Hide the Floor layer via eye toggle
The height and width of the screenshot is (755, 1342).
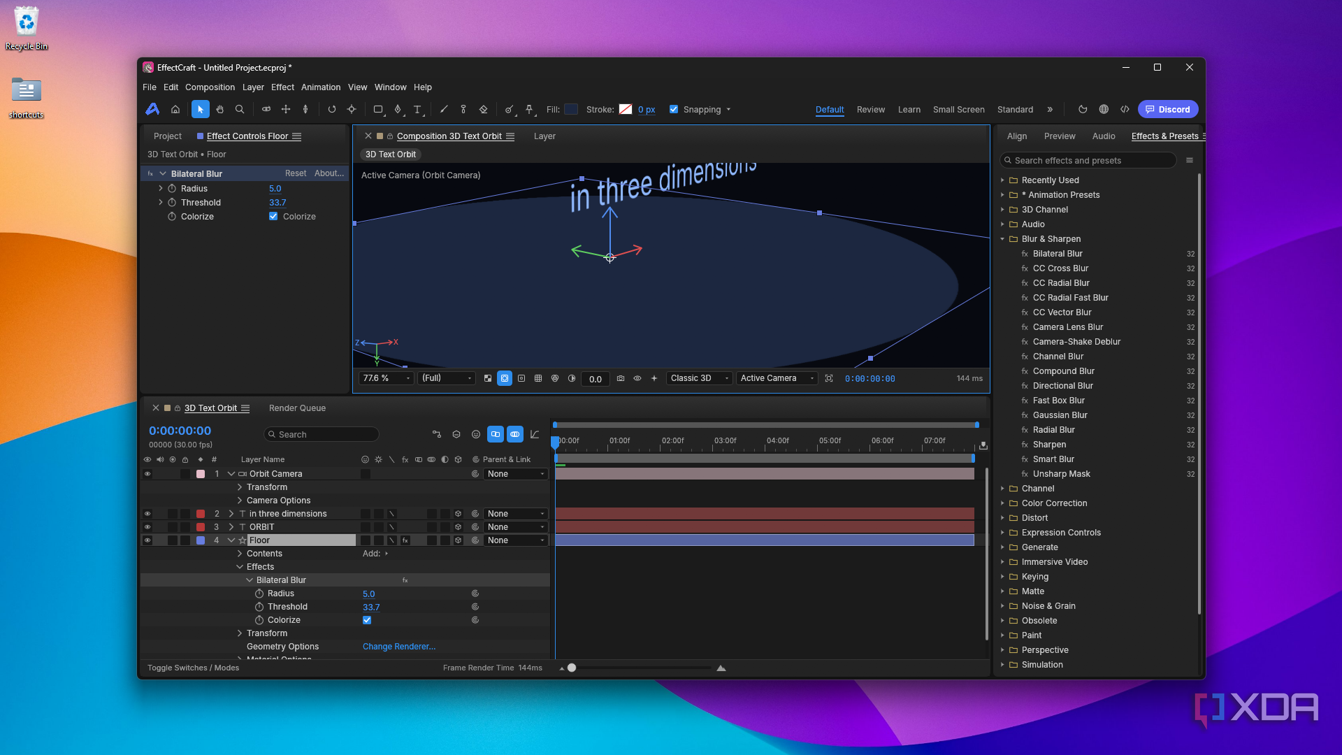[147, 540]
